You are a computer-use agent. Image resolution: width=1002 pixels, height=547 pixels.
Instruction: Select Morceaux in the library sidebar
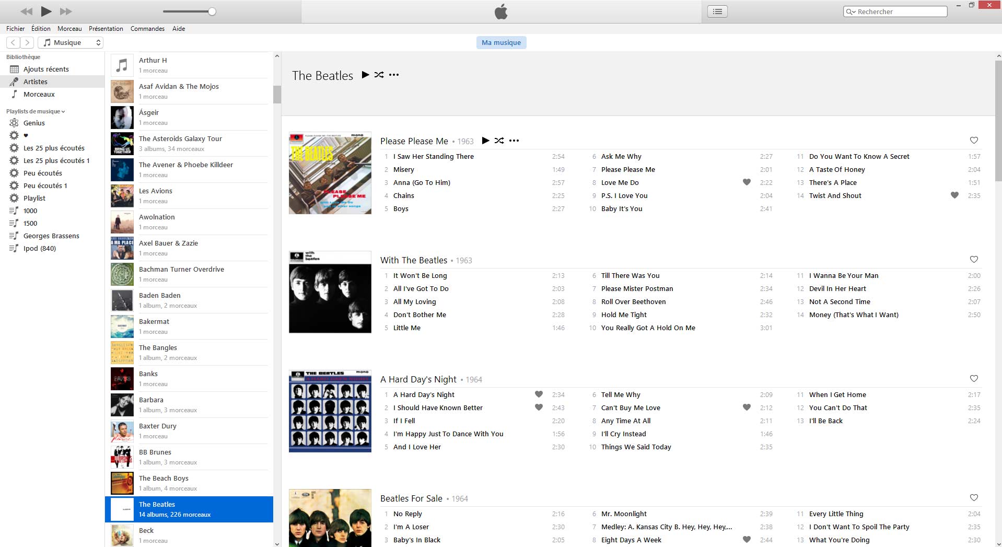[x=52, y=94]
